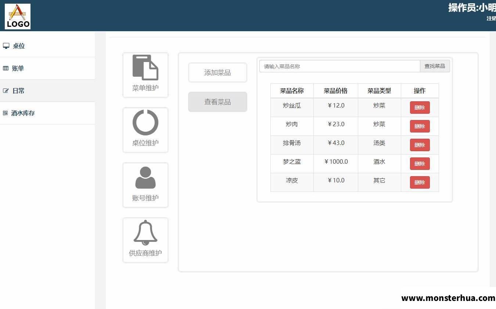The width and height of the screenshot is (496, 309).
Task: Click the monitor icon beside 桌位
Action: (x=6, y=46)
